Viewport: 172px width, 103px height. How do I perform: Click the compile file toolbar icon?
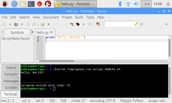[72, 24]
